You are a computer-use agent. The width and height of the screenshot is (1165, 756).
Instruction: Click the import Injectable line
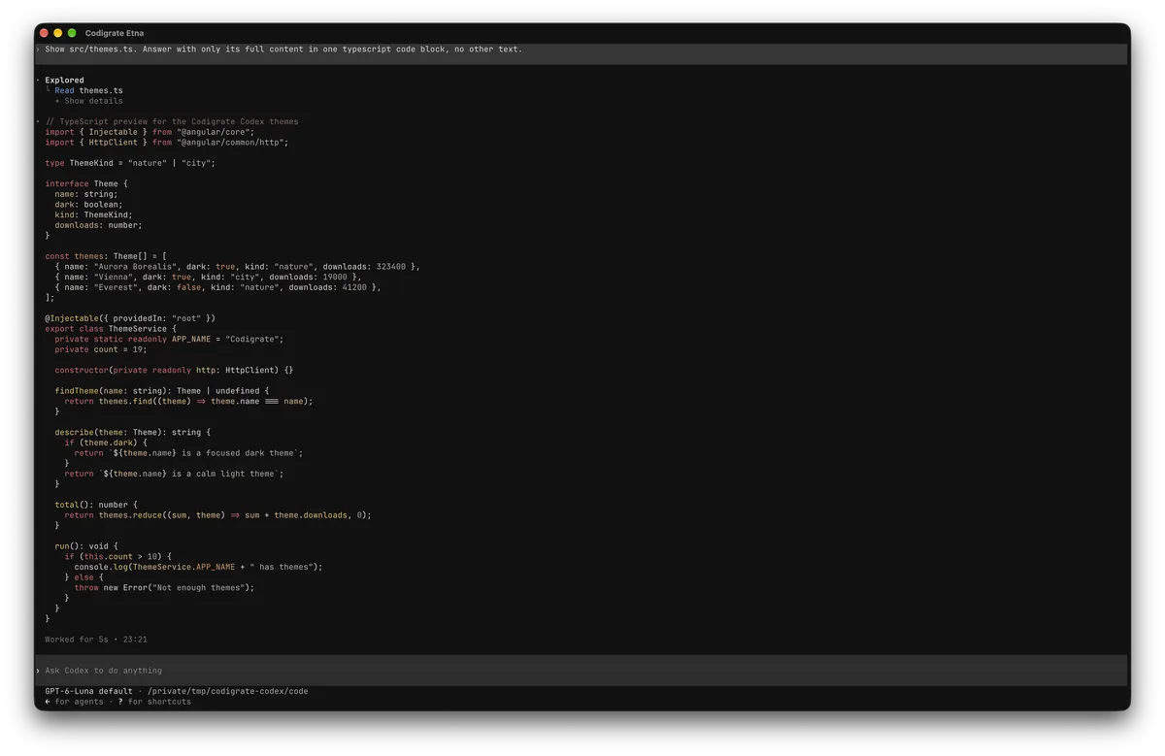[150, 132]
